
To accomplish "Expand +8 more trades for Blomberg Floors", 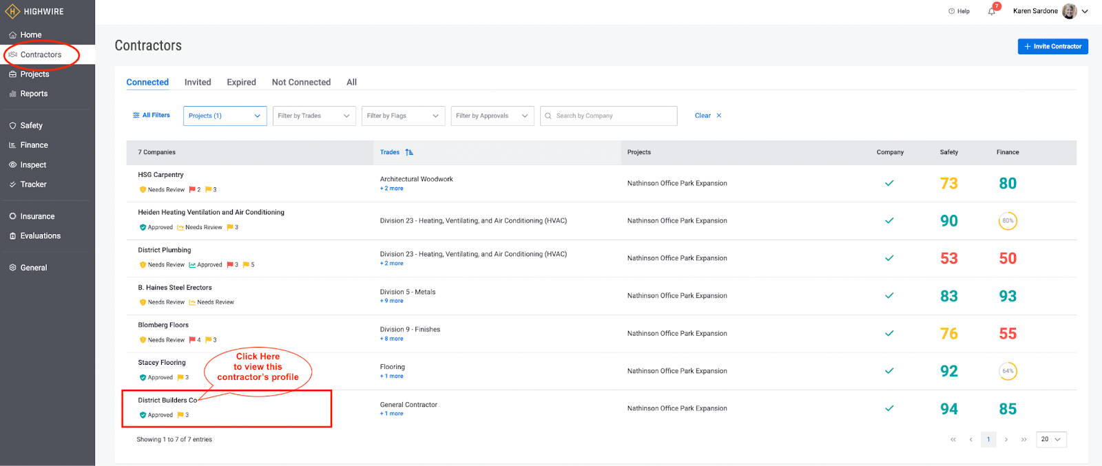I will [392, 339].
